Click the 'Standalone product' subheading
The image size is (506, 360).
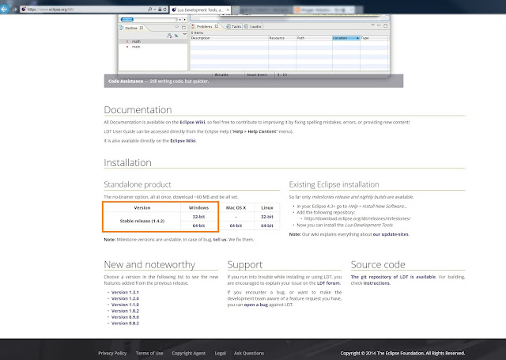tap(138, 184)
